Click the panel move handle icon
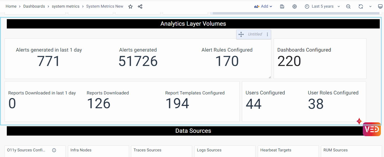Viewport: 384px width, 157px height. click(241, 34)
